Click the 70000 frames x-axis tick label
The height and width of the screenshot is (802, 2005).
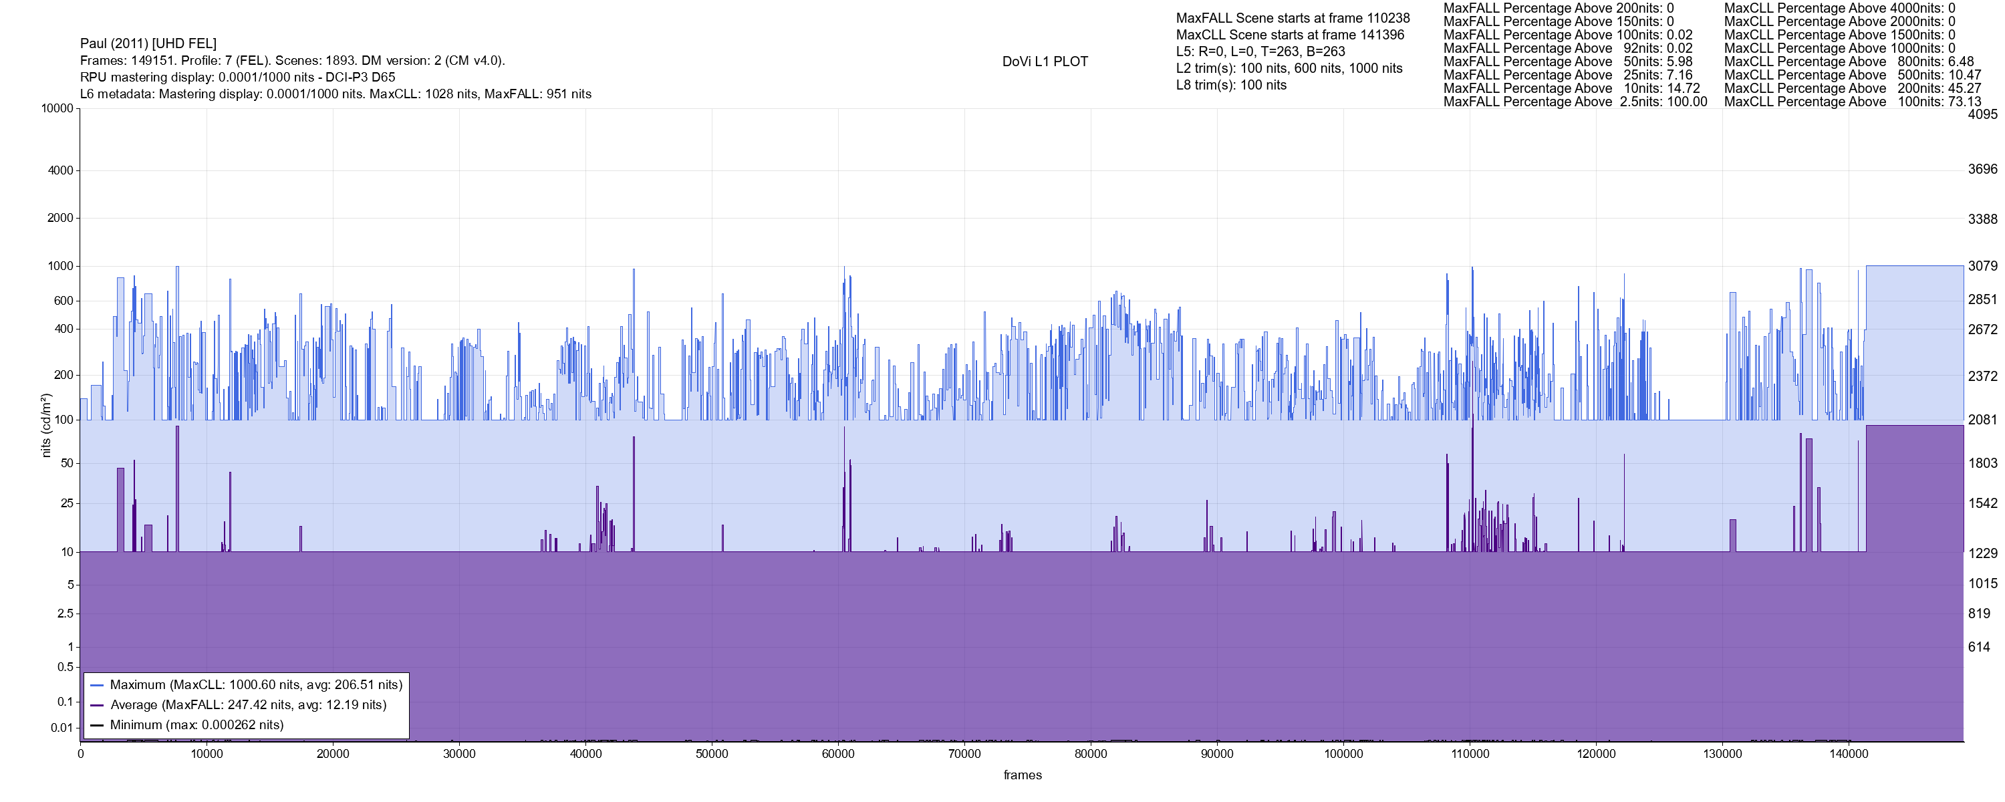click(x=964, y=755)
